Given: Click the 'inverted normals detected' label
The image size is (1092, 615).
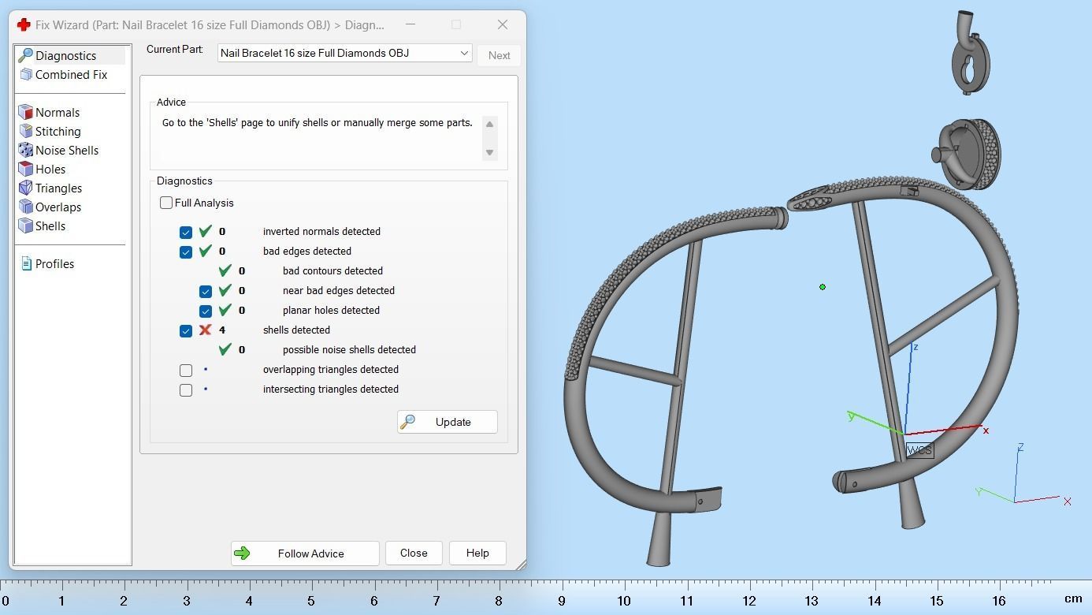Looking at the screenshot, I should tap(321, 232).
